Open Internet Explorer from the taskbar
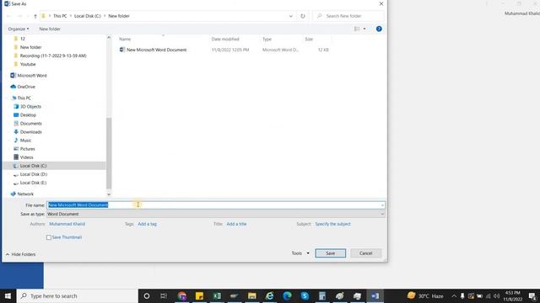540x303 pixels. [270, 295]
